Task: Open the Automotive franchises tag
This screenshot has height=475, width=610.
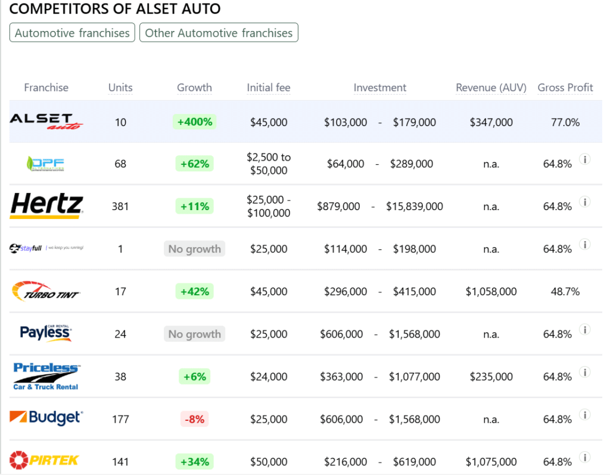Action: (x=72, y=33)
